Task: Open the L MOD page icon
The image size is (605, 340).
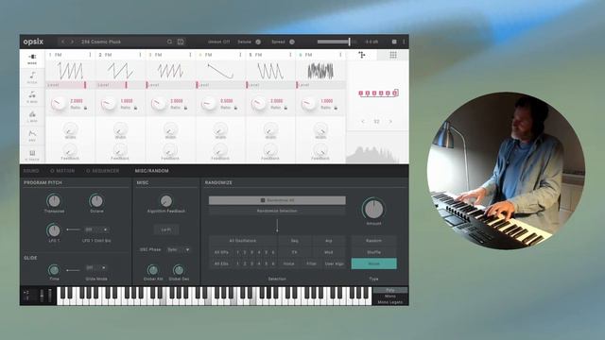Action: [32, 116]
